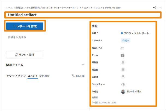Add related item with plus icon
The width and height of the screenshot is (167, 112).
coord(83,65)
